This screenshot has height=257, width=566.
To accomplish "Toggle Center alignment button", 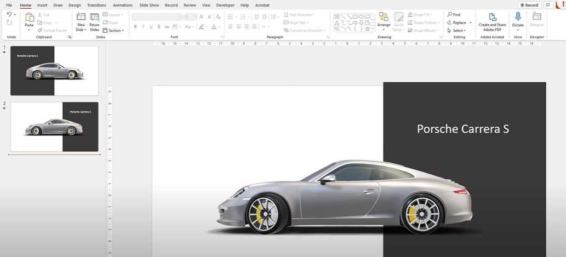I will coord(238,27).
